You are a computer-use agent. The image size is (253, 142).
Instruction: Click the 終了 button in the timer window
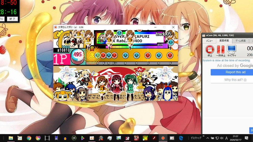(x=12, y=19)
